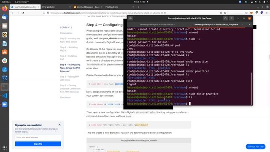
Task: Click the Firefox address bar URL
Action: [108, 13]
